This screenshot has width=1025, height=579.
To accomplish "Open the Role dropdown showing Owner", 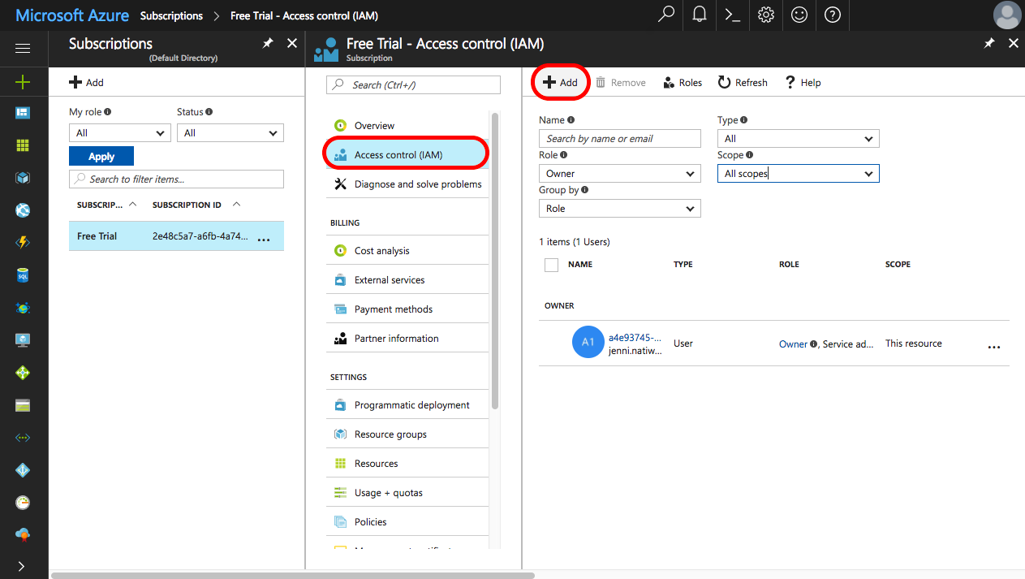I will (620, 174).
